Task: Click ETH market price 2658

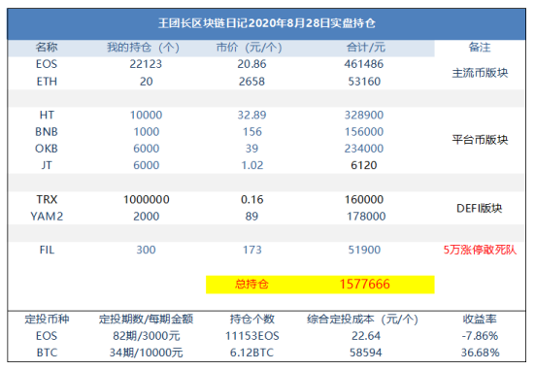Action: tap(251, 82)
